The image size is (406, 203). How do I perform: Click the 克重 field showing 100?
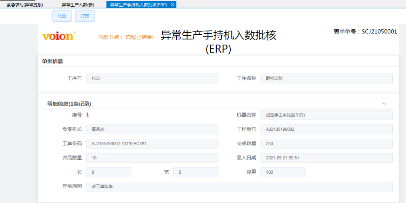pyautogui.click(x=283, y=172)
